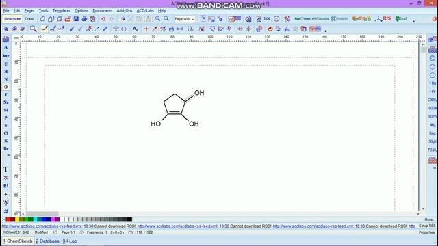Select the Draw Normal bond tool
438x246 pixels.
click(44, 29)
